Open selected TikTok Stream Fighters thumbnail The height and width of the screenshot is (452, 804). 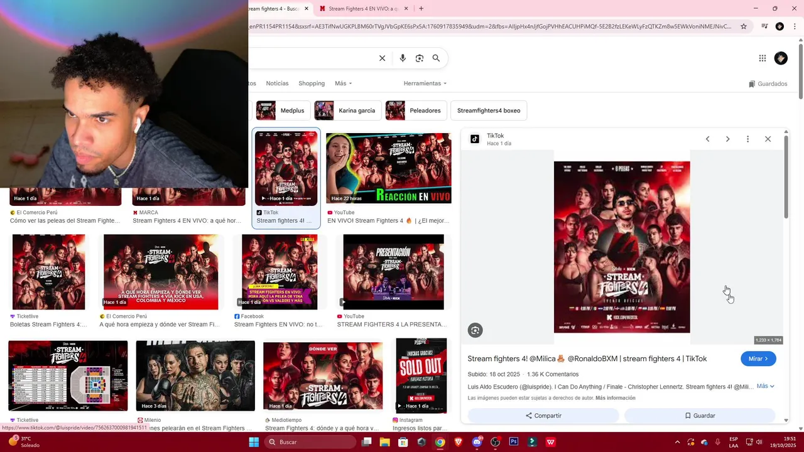pos(286,168)
